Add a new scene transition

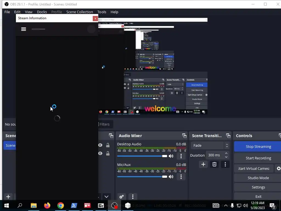point(203,164)
